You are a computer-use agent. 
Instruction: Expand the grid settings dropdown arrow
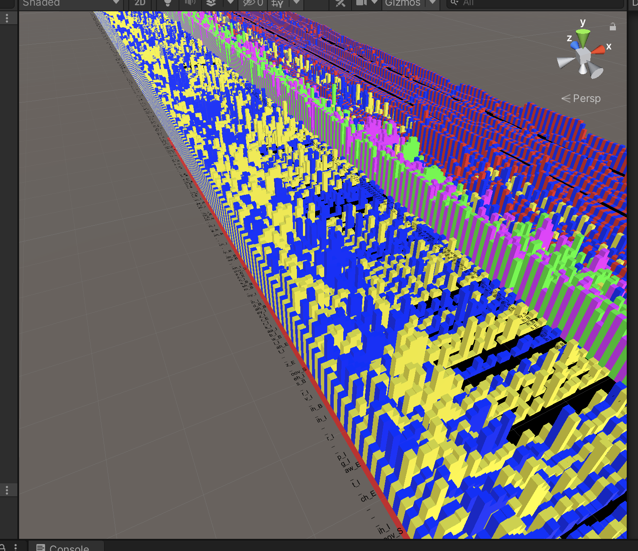click(296, 3)
